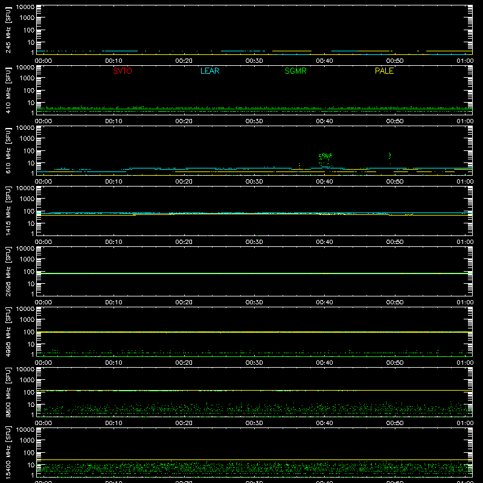Viewport: 483px width, 483px height.
Task: Click the 10 y-axis label in 1415 MHz panel
Action: (x=31, y=223)
